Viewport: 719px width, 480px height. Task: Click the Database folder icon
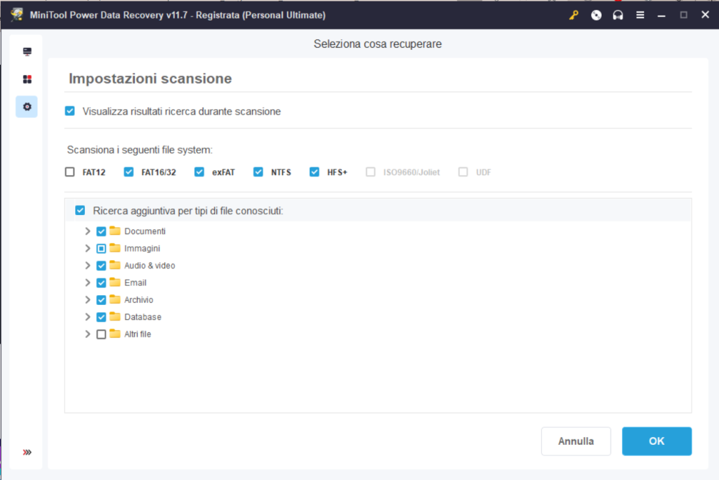click(x=115, y=317)
